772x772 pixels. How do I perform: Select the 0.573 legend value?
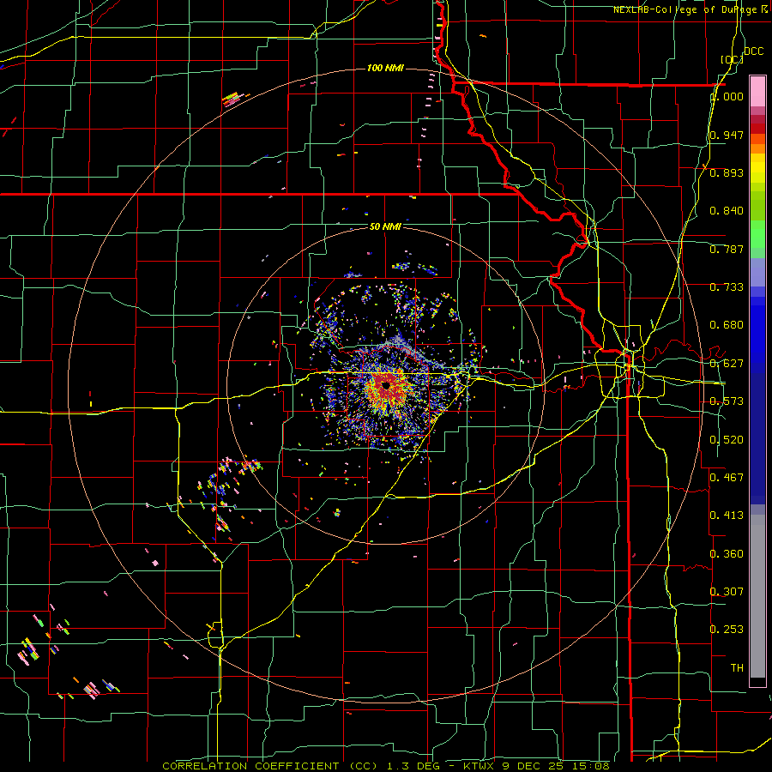pos(727,401)
